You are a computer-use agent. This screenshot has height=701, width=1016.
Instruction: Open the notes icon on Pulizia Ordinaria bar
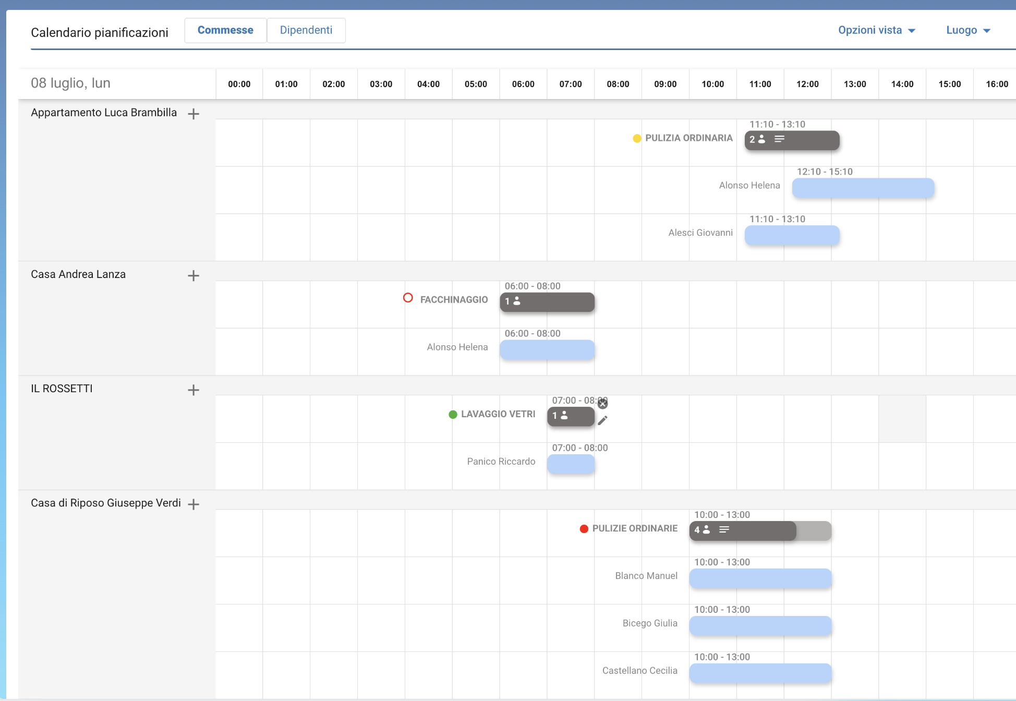[780, 139]
